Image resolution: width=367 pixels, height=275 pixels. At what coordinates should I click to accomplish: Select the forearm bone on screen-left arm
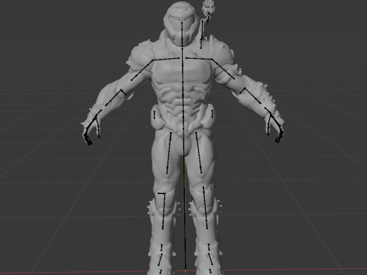pos(114,98)
